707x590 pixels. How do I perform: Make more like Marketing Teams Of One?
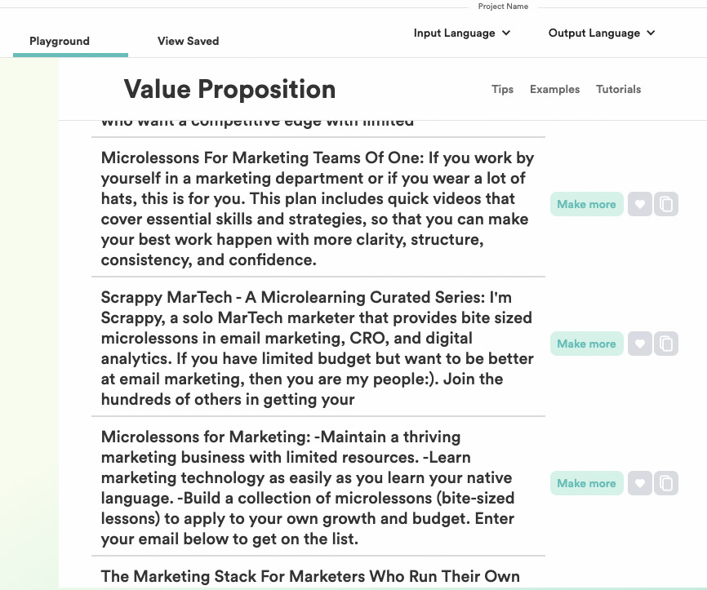click(x=586, y=204)
